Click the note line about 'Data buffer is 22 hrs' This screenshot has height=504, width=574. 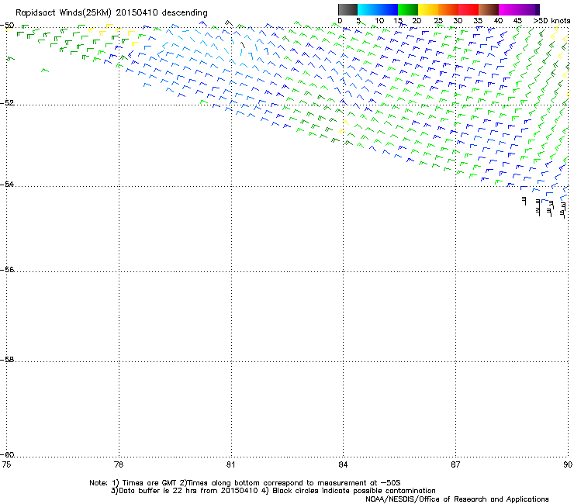pos(273,491)
